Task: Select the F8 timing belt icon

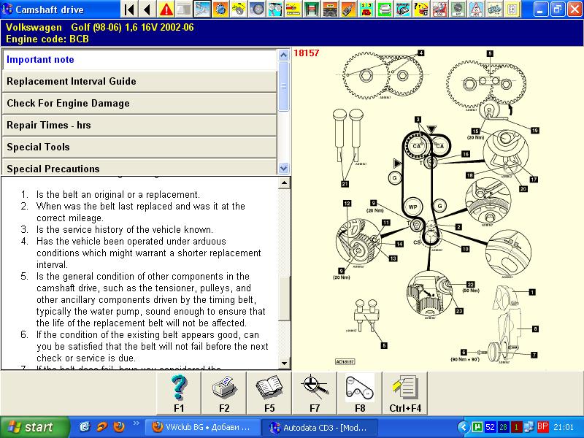Action: click(x=360, y=394)
